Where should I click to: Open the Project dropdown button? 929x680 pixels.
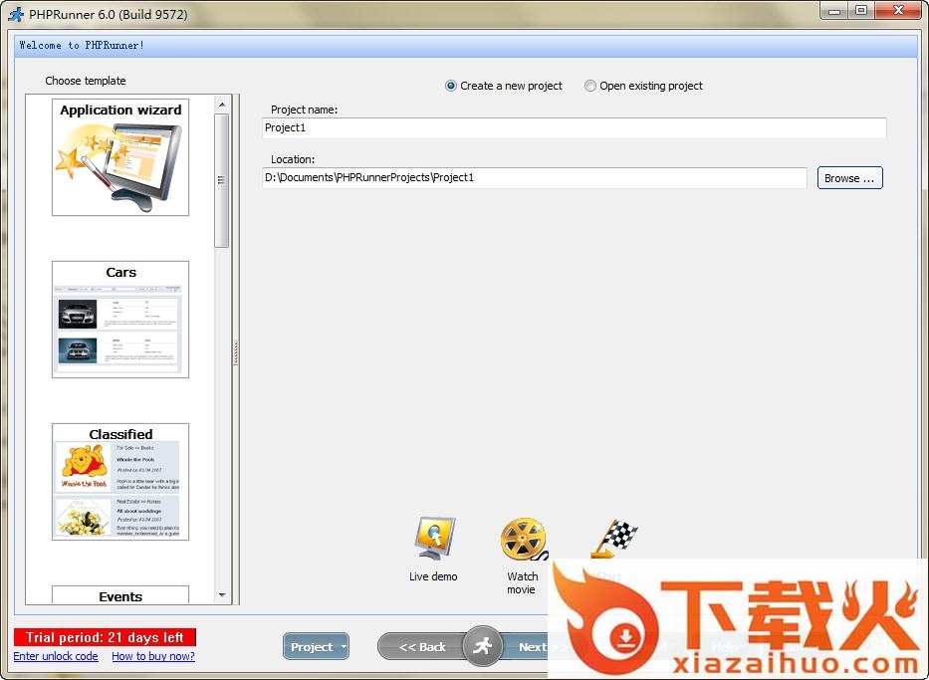(316, 647)
